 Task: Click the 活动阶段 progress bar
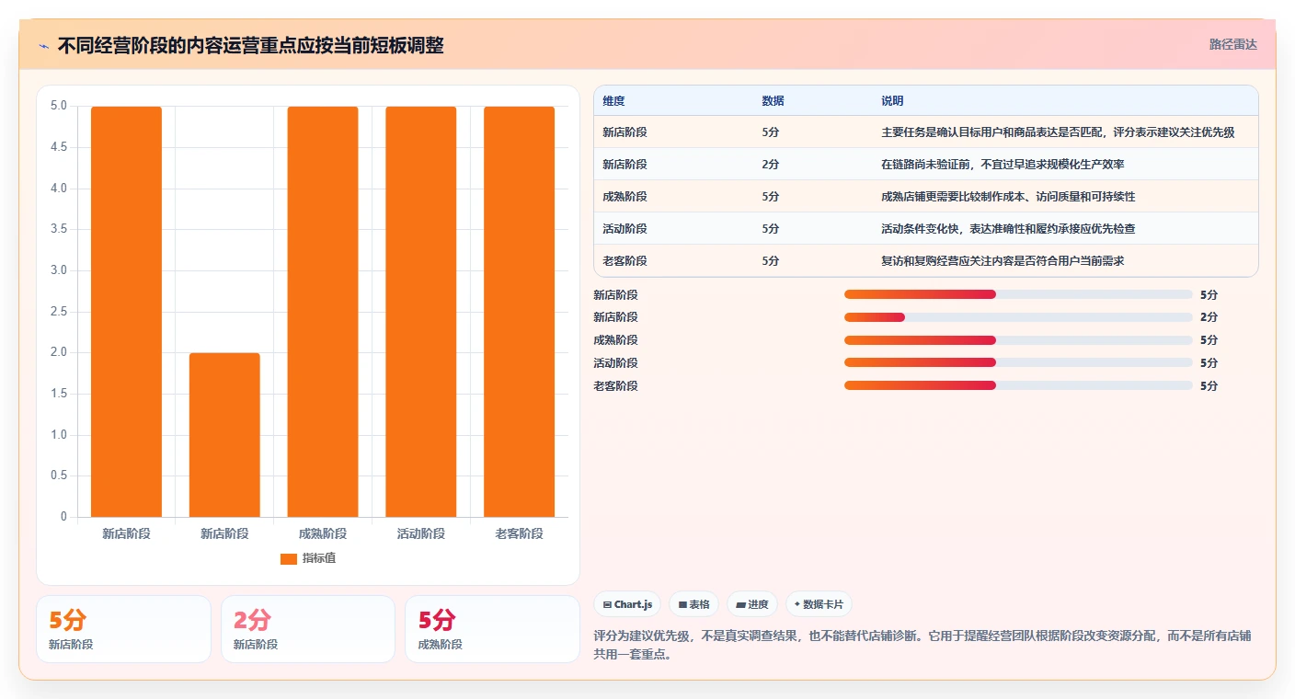coord(1018,363)
